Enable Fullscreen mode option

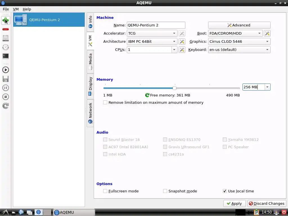pos(105,191)
